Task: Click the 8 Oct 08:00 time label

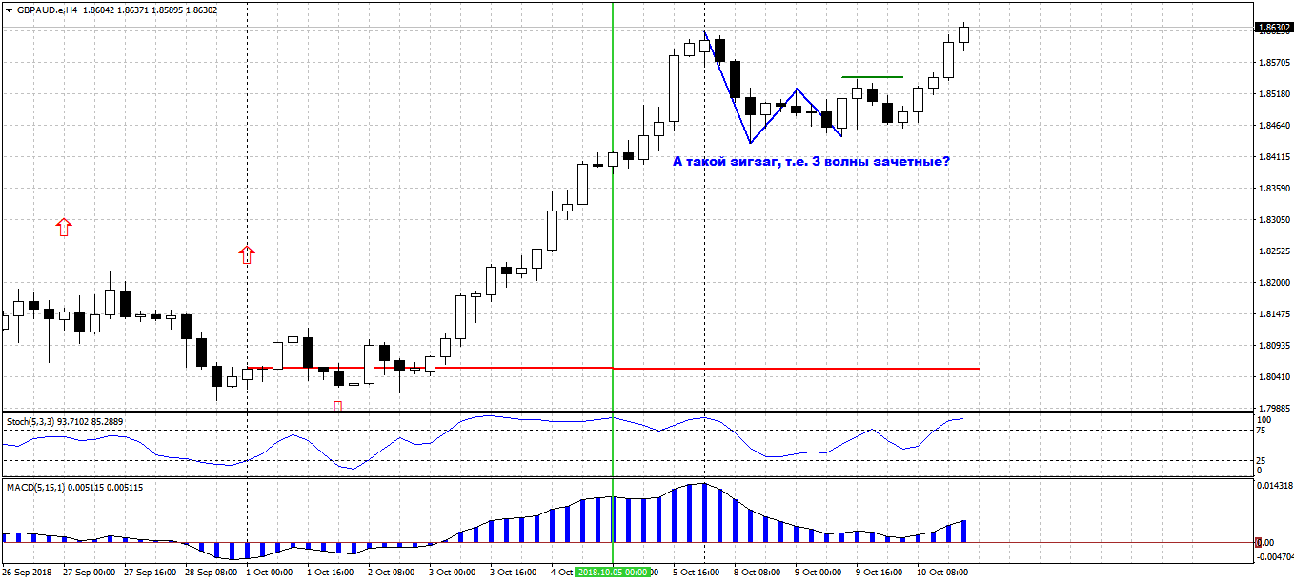Action: coord(757,573)
